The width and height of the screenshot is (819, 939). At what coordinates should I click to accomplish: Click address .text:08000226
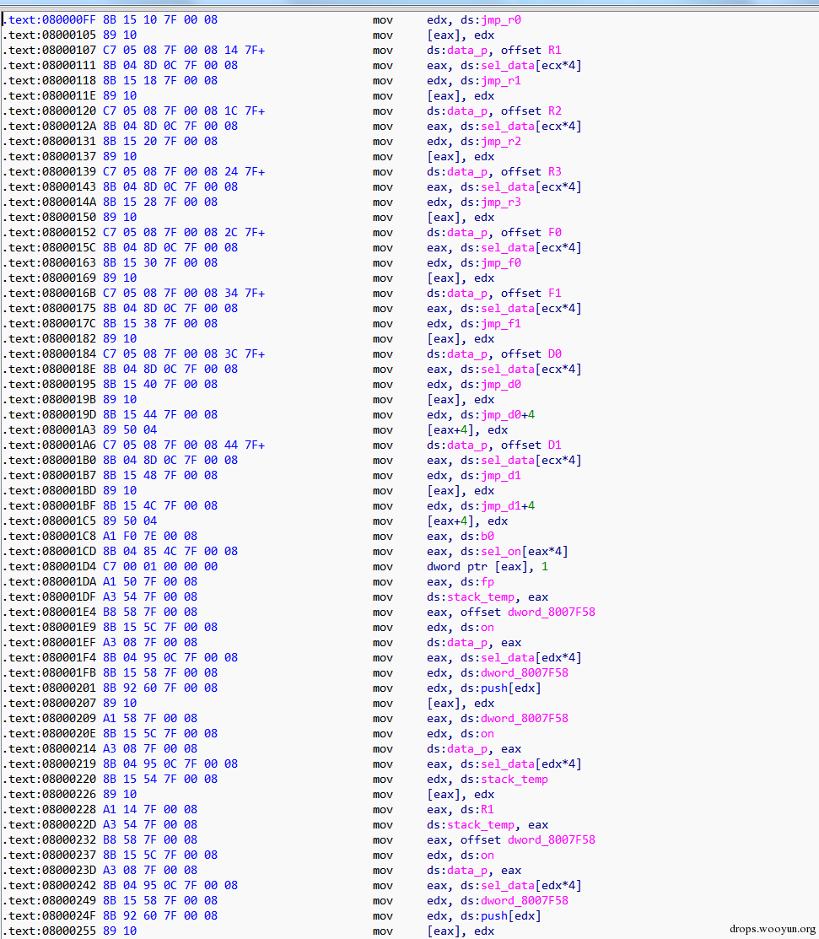49,795
